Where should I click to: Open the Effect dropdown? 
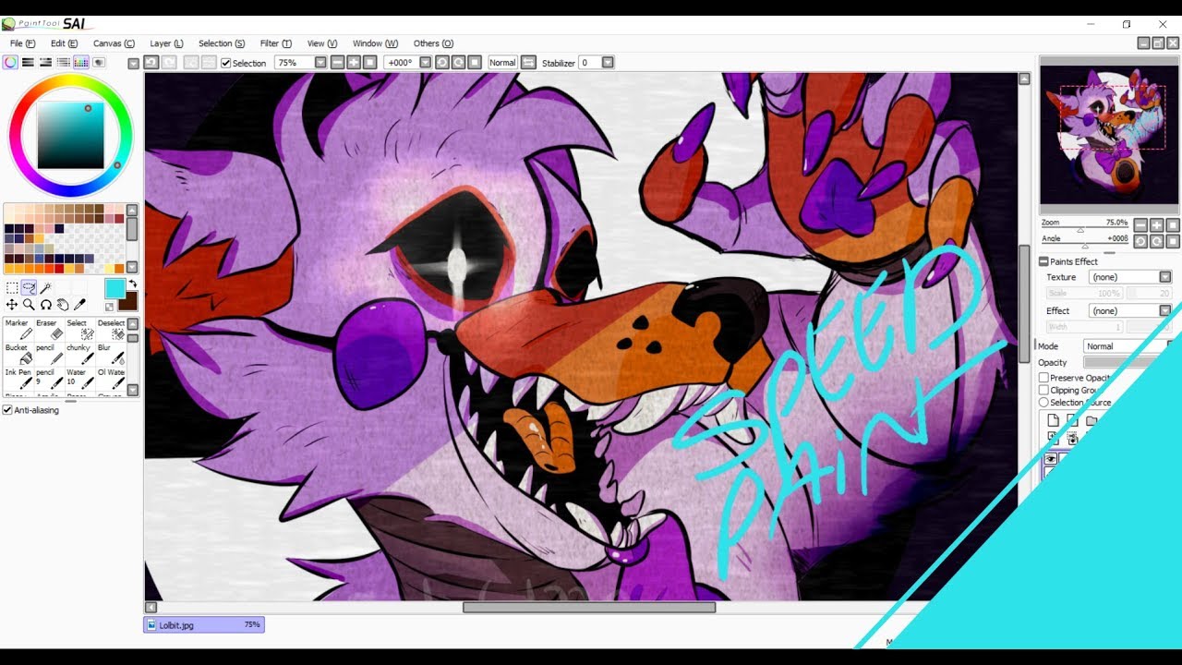point(1165,311)
